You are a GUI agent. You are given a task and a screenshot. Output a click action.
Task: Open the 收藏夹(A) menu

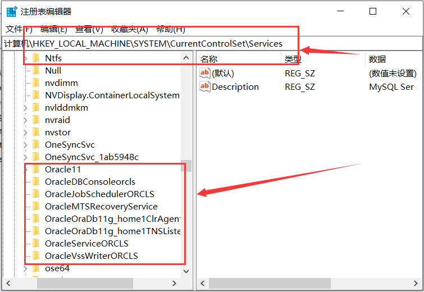(130, 29)
